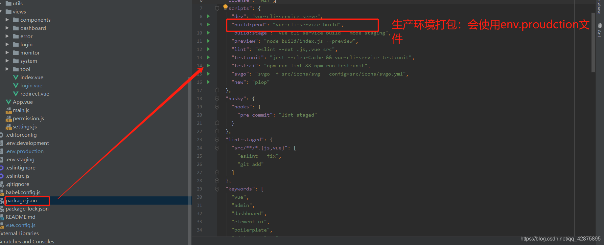Fold the "lint-staged" block in editor
This screenshot has width=604, height=245.
coord(217,140)
